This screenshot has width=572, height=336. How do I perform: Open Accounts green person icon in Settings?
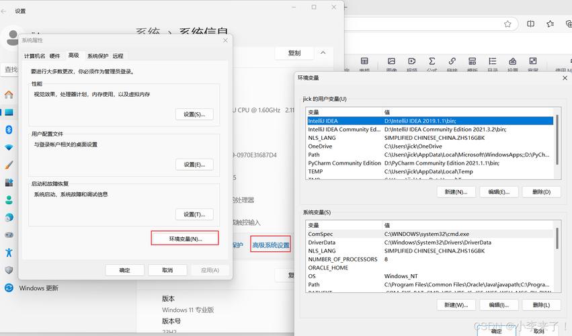9,200
